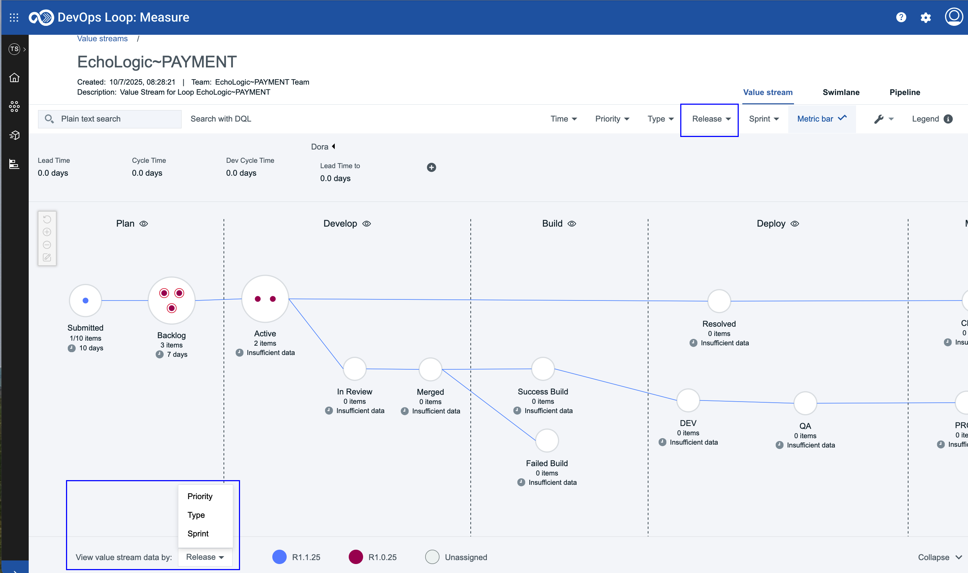This screenshot has width=968, height=573.
Task: Click the R1.0.25 color swatch
Action: point(355,557)
